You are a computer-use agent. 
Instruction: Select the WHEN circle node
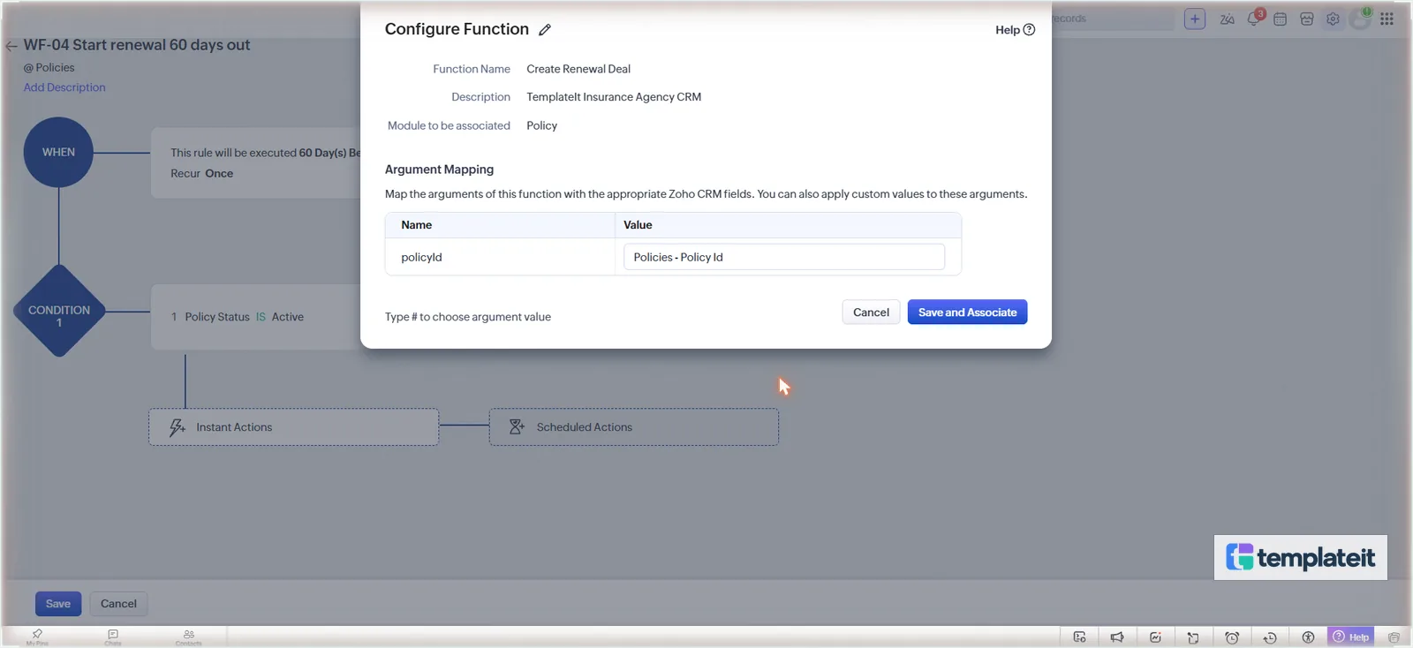tap(58, 152)
